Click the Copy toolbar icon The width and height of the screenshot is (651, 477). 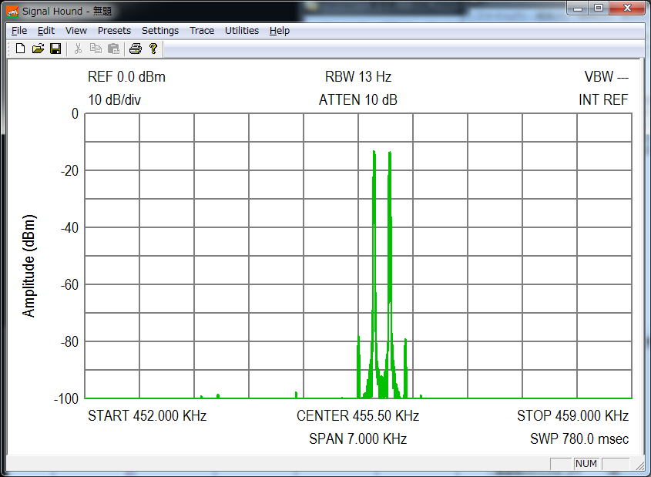point(96,49)
